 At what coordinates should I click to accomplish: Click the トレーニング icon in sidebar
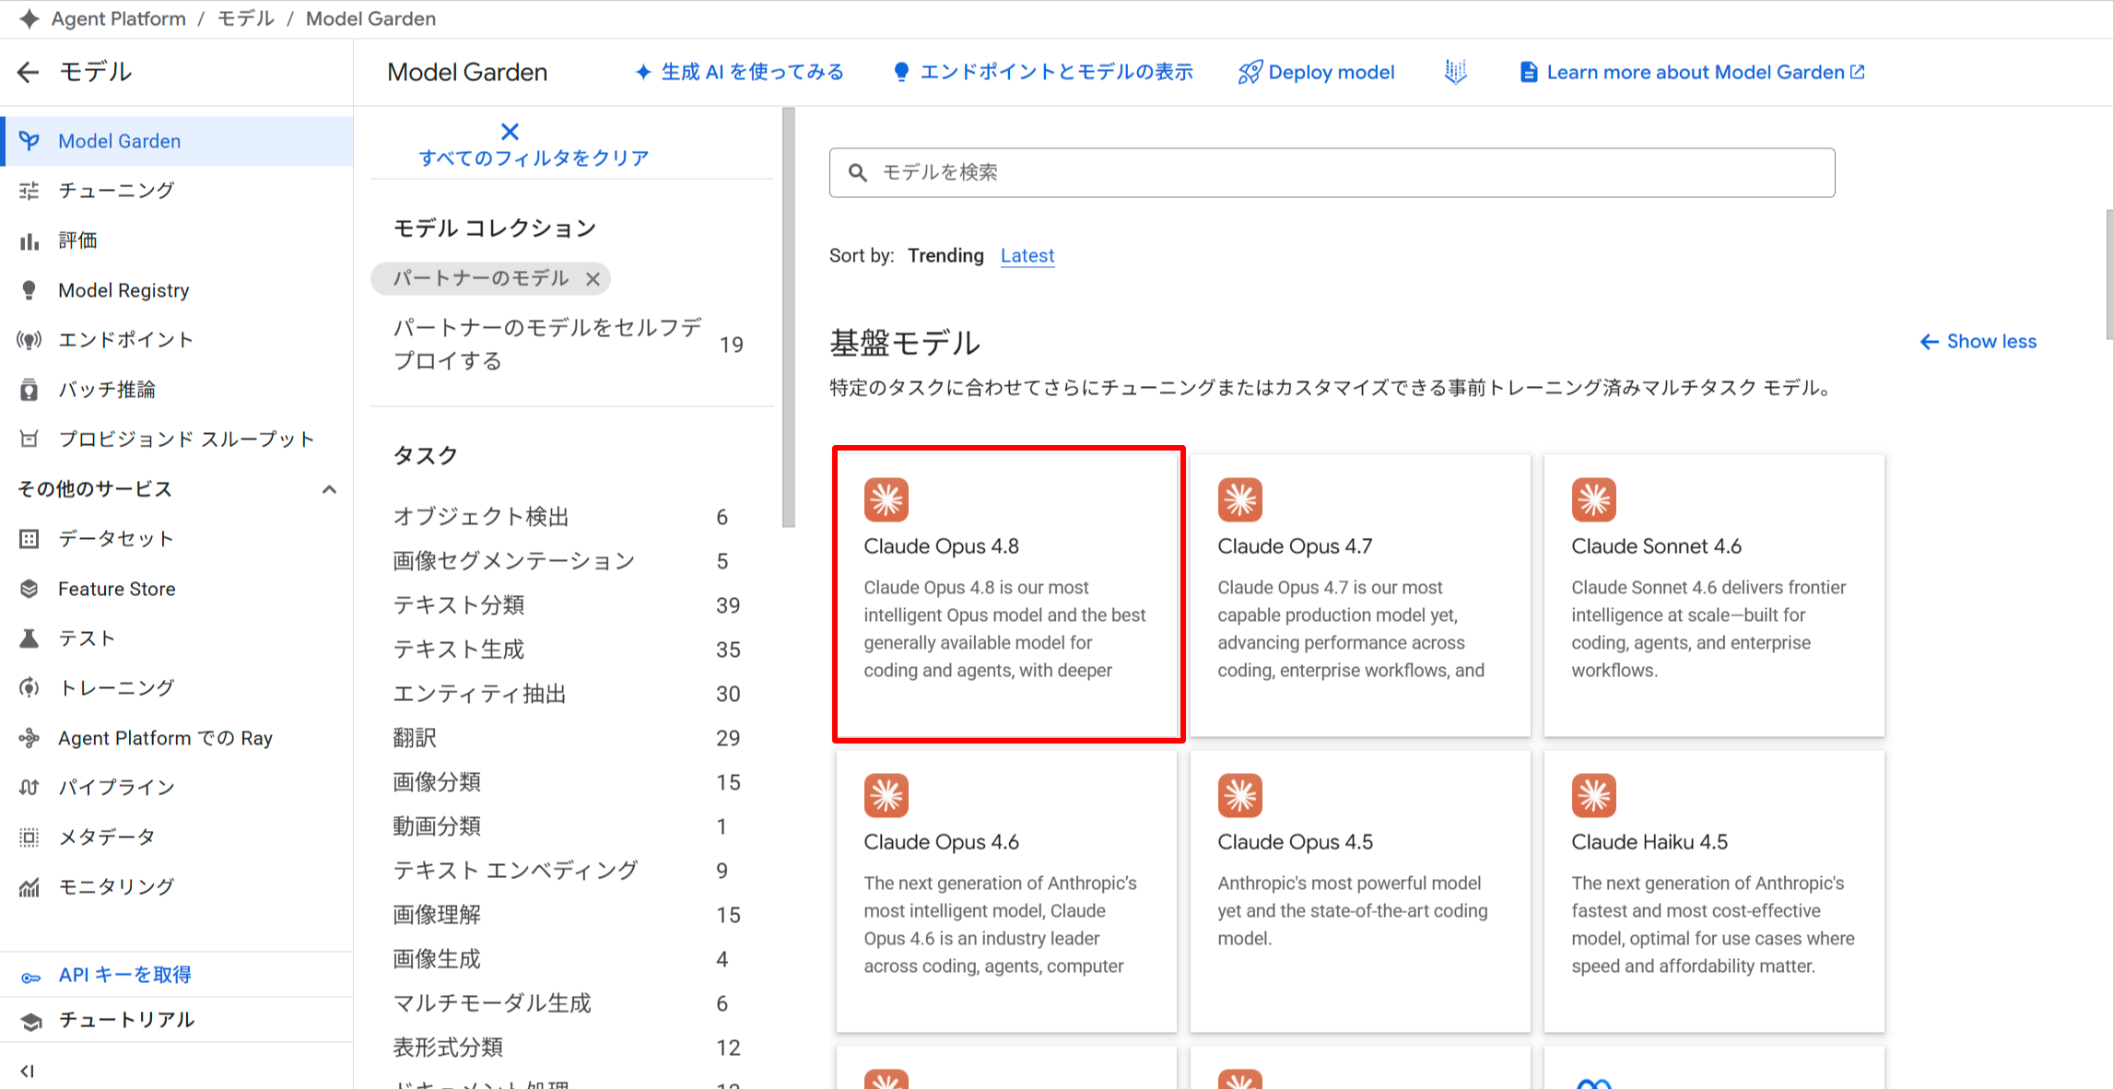[29, 688]
